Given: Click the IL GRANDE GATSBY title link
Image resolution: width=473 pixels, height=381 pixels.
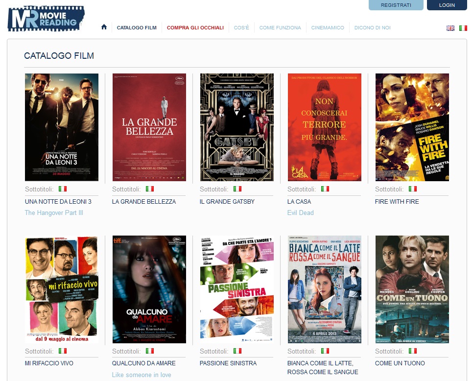Looking at the screenshot, I should pyautogui.click(x=227, y=201).
